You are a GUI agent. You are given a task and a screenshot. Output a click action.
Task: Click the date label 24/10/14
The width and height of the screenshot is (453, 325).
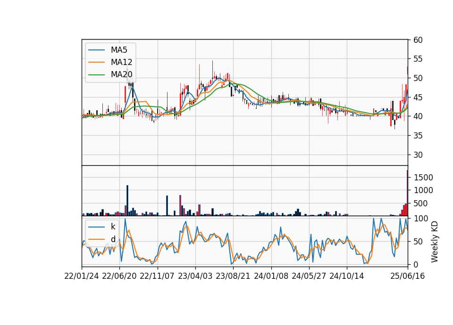[347, 276]
